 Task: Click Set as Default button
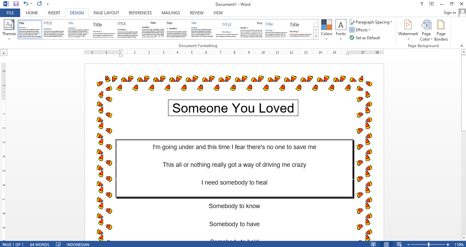point(365,38)
